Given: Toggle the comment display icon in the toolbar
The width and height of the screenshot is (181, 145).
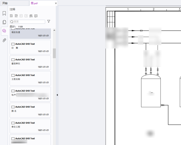Looking at the screenshot, I should [36, 16].
